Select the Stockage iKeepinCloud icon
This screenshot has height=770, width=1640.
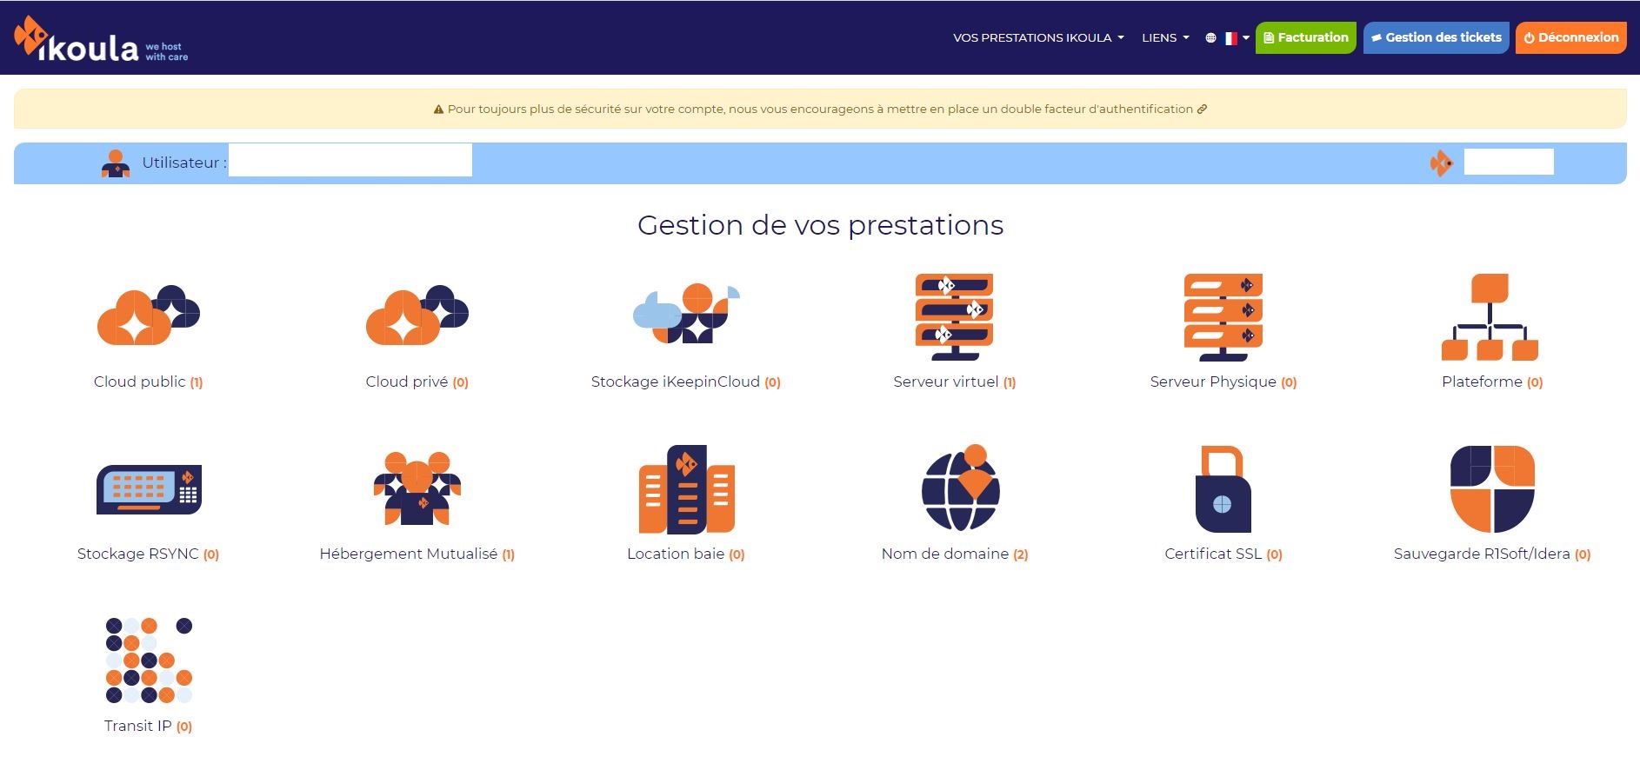click(686, 313)
